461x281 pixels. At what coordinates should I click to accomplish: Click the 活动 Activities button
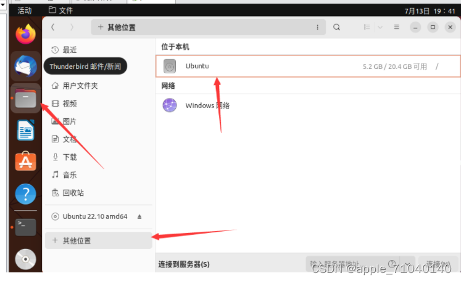coord(25,11)
